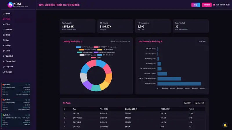Click the Stay Safe shield icon

[3, 67]
